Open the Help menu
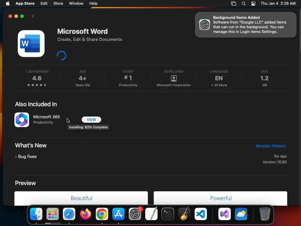301x226 pixels. pyautogui.click(x=93, y=4)
